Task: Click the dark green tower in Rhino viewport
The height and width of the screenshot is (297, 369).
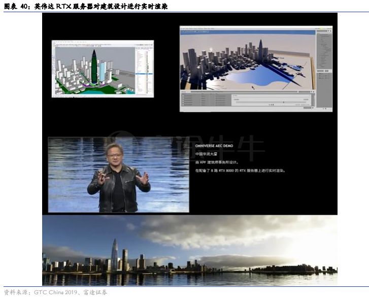Action: pos(94,67)
